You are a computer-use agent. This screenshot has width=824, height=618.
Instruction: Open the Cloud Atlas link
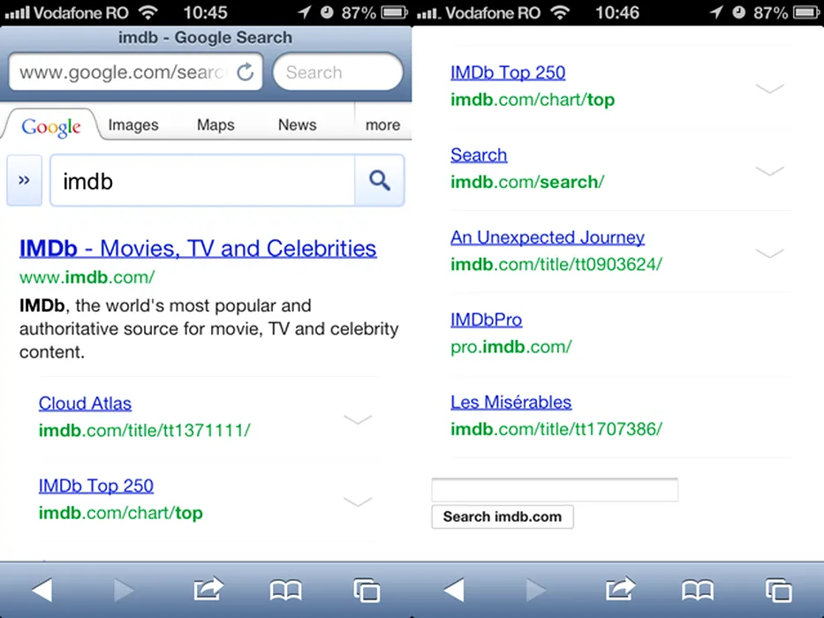pos(85,403)
